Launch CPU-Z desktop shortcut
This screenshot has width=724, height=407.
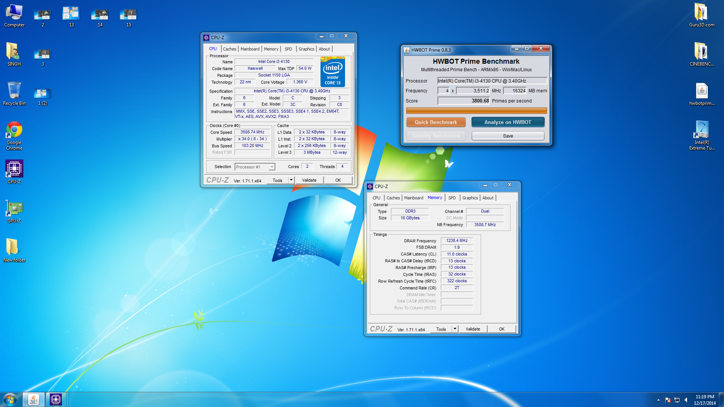pyautogui.click(x=14, y=172)
